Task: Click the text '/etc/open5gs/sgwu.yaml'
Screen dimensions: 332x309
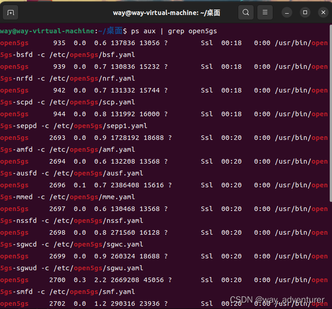Action: tap(98, 268)
